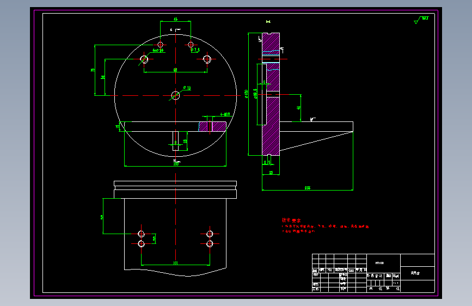Image resolution: width=472 pixels, height=306 pixels.
Task: Click the upper-left hole in the bottom view
Action: [141, 234]
